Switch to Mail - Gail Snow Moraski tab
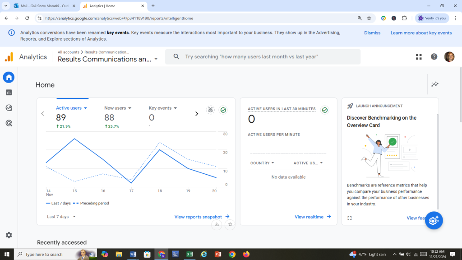The width and height of the screenshot is (462, 260). tap(45, 6)
